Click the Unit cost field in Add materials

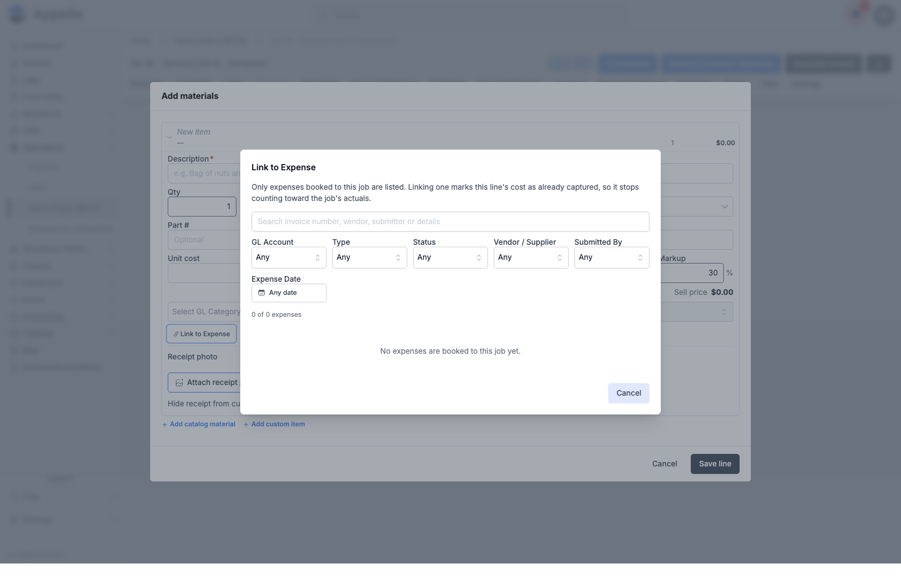[204, 273]
